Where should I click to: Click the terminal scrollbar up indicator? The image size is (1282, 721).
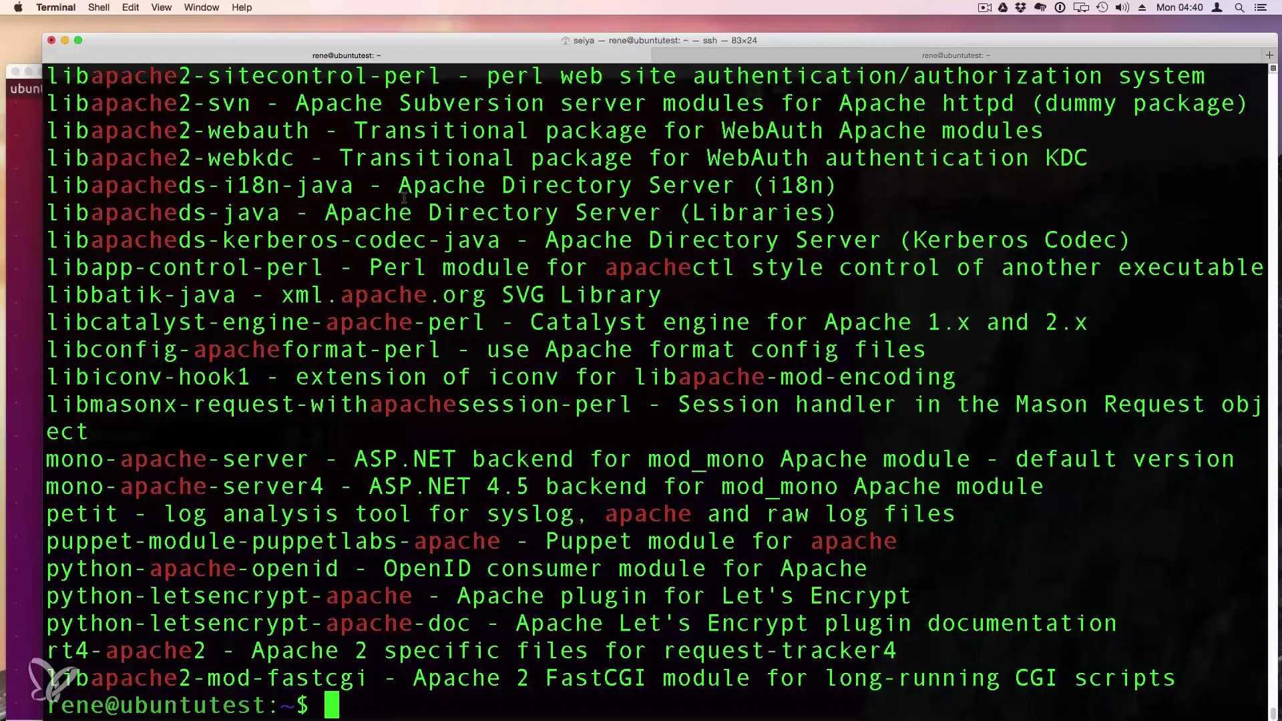coord(1273,68)
